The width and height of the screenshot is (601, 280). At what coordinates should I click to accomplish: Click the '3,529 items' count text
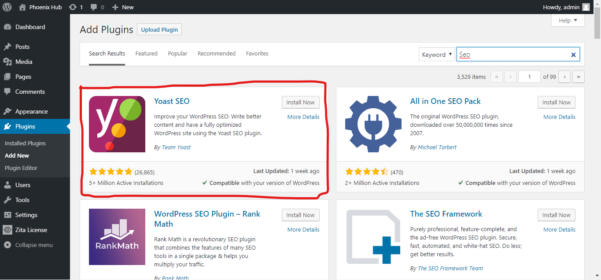click(x=471, y=77)
